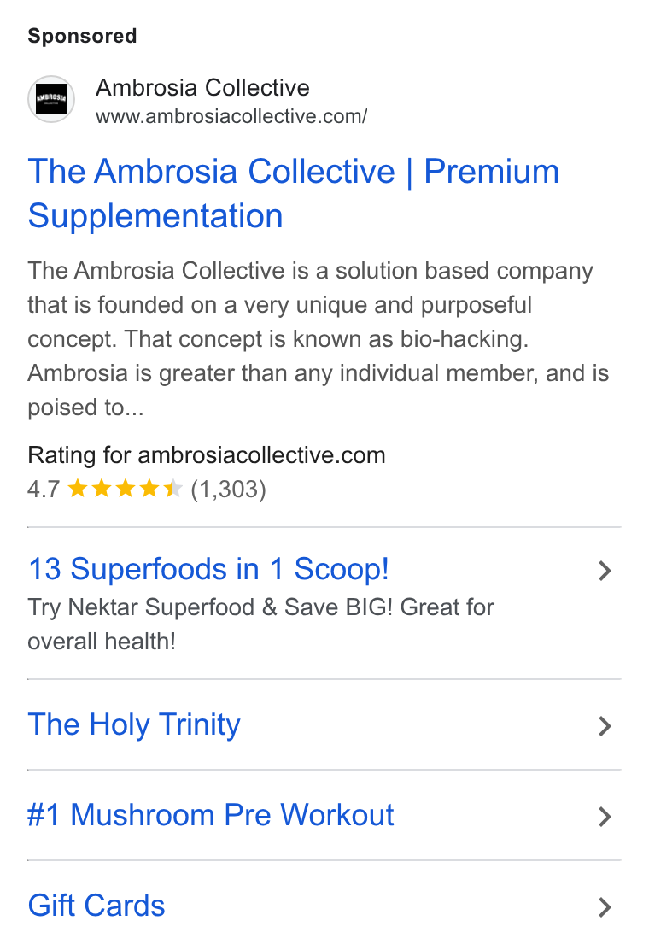Expand the chevron beside 13 Superfoods
Screen dimensions: 649x950
pos(605,571)
